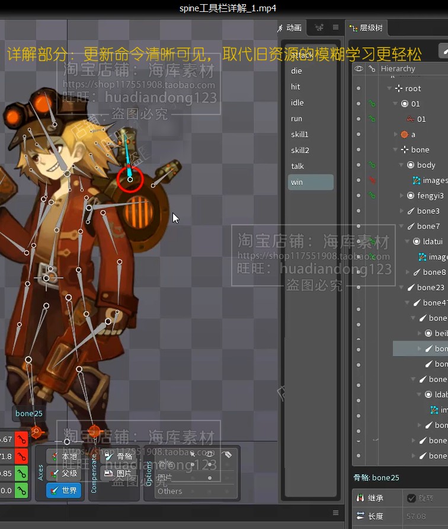
Task: Click the key column header icon
Action: tap(372, 68)
